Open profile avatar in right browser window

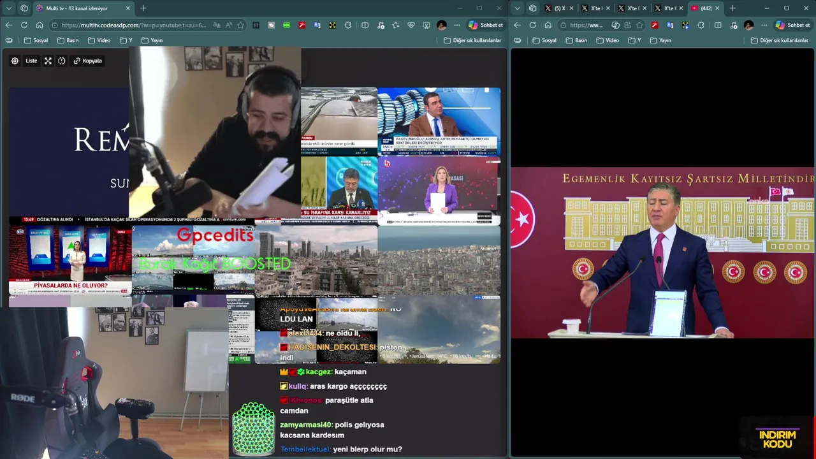coord(748,25)
